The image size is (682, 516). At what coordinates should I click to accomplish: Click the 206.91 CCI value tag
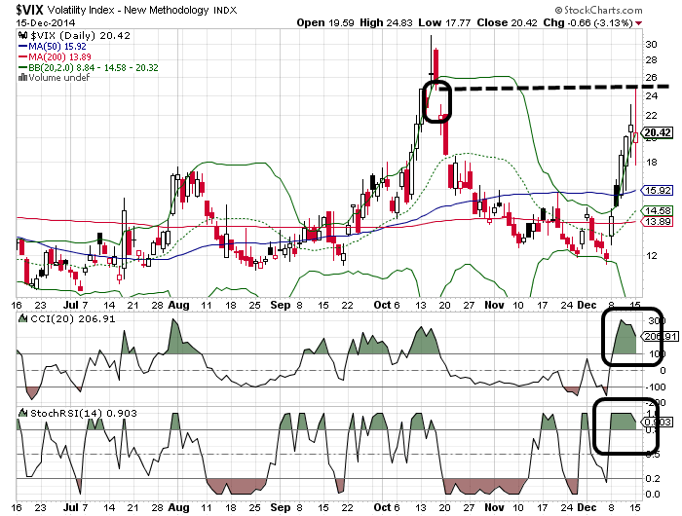coord(660,337)
